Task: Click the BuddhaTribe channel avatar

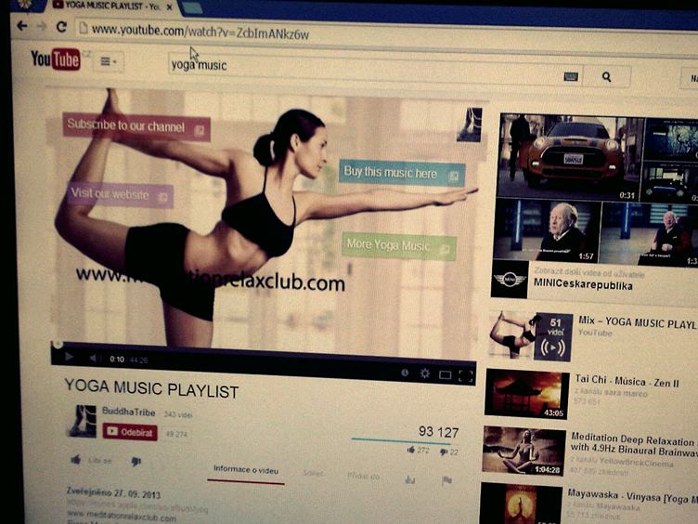Action: point(82,421)
